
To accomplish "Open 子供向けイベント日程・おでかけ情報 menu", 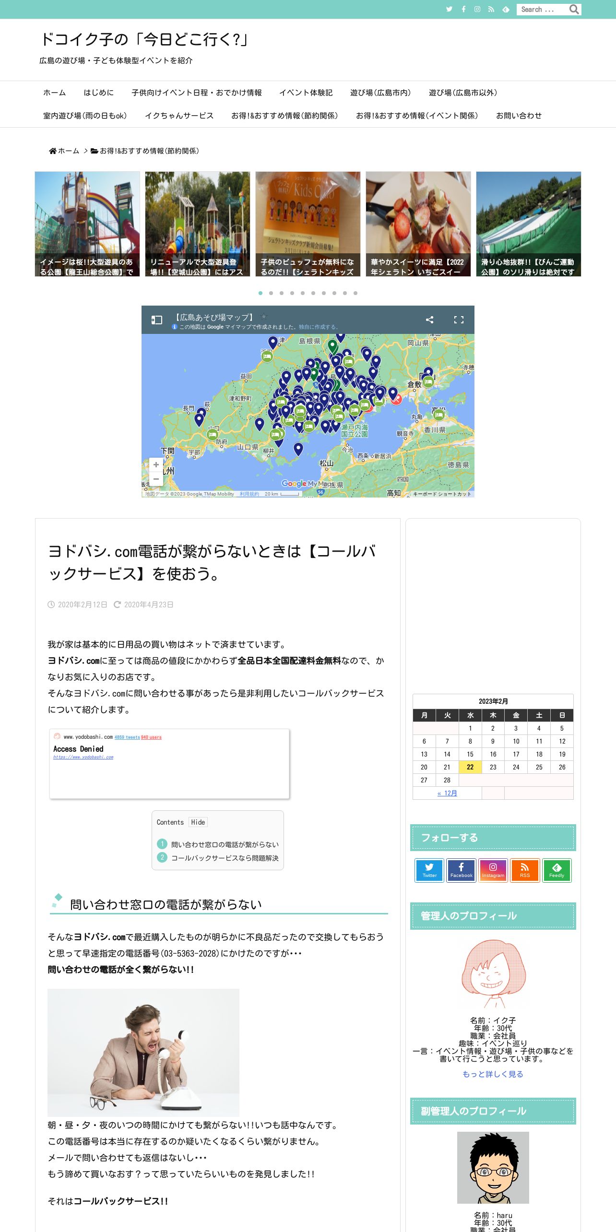I will (197, 93).
